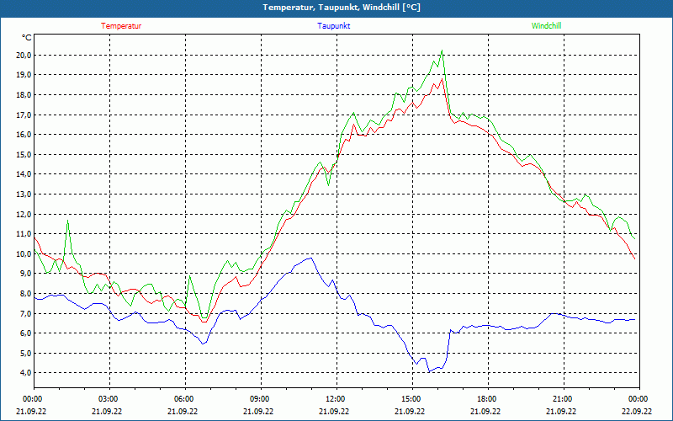Click the 16,0 y-axis value label

(23, 135)
